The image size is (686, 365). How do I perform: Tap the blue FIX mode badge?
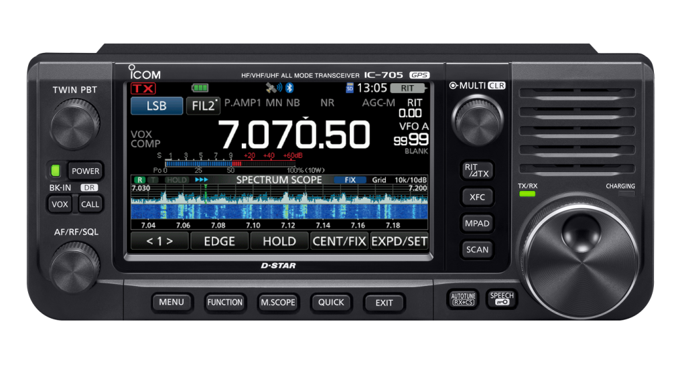tap(350, 179)
